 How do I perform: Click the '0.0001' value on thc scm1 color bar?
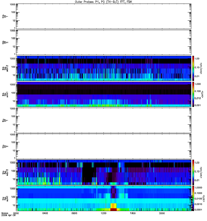pyautogui.click(x=198, y=210)
